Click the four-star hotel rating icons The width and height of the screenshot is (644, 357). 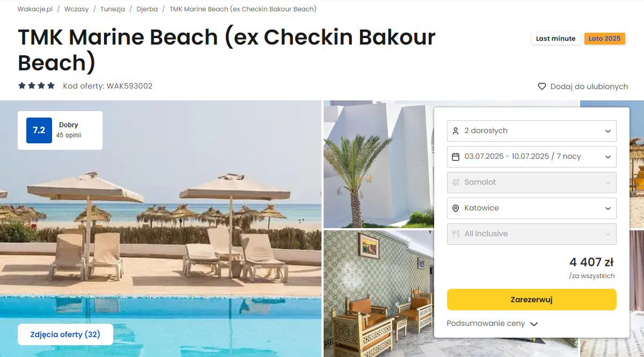point(36,86)
